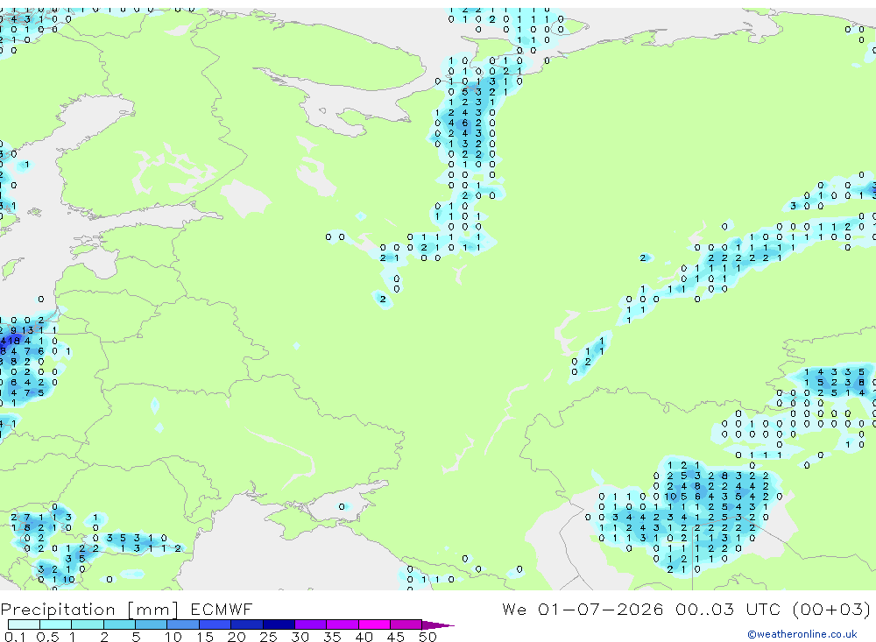Screen dimensions: 876x642
Task: Click the date '01-07-2026' text
Action: tap(601, 609)
